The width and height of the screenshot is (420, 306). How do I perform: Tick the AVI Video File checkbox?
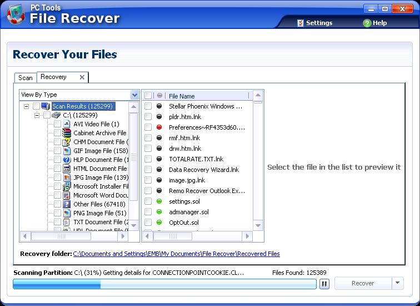pos(57,124)
